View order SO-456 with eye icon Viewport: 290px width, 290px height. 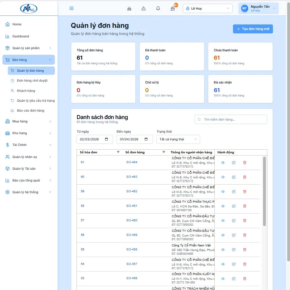click(x=223, y=279)
